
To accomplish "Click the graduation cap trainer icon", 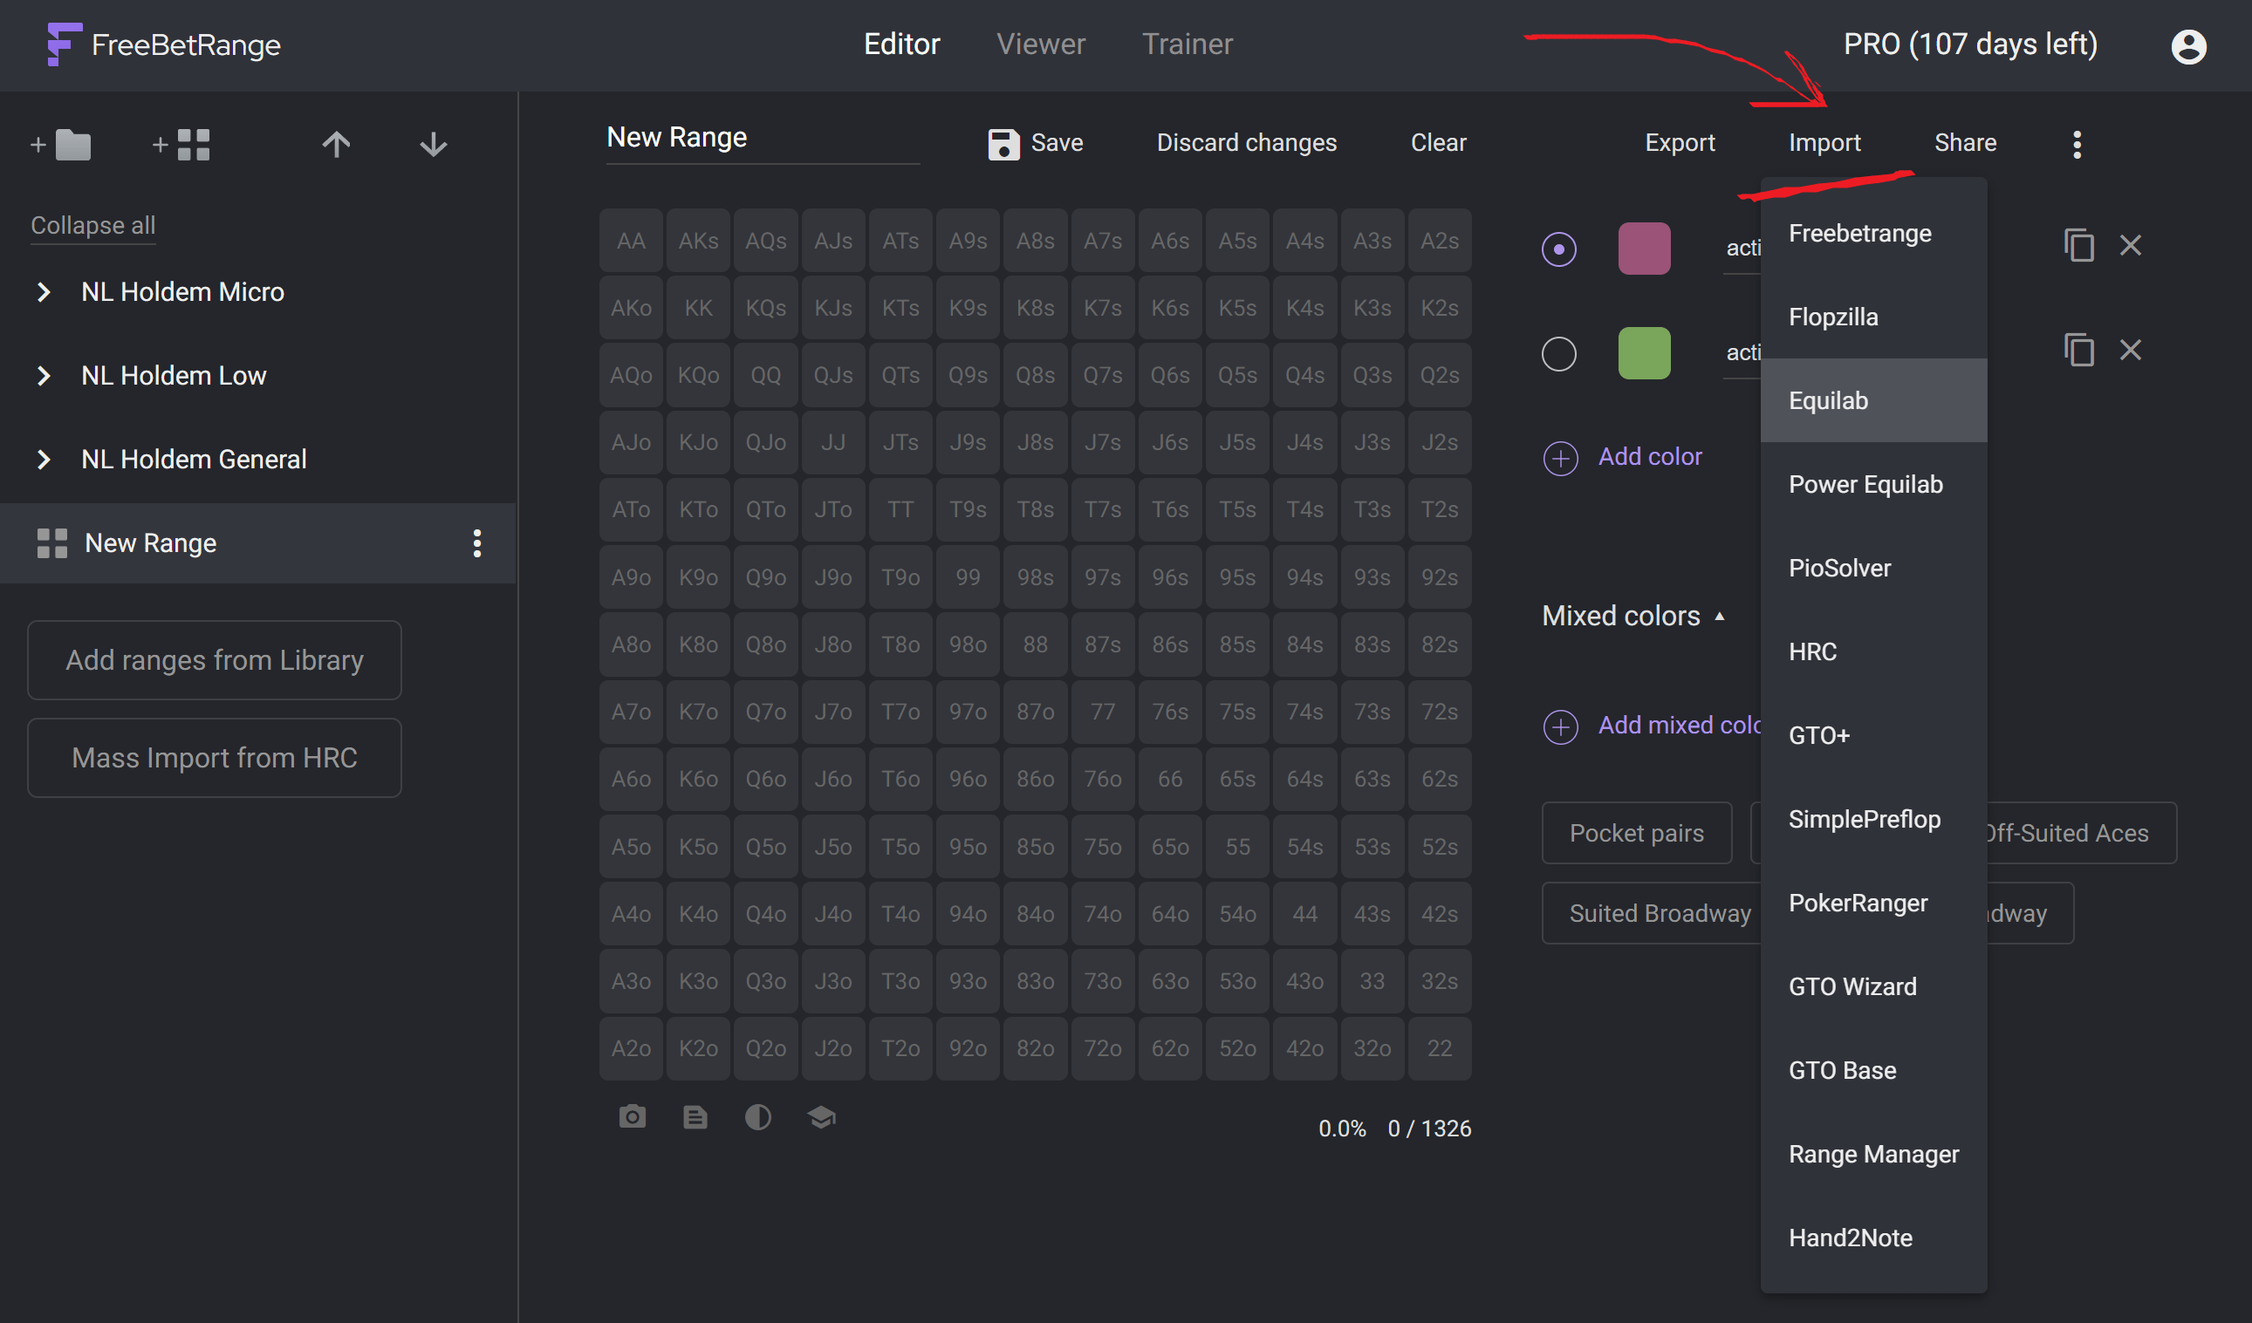I will pyautogui.click(x=821, y=1116).
